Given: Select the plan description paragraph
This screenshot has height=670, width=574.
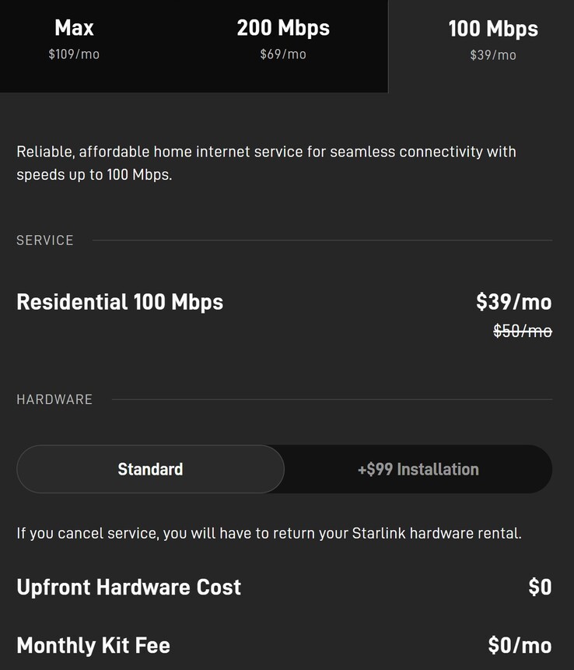Looking at the screenshot, I should coord(266,163).
